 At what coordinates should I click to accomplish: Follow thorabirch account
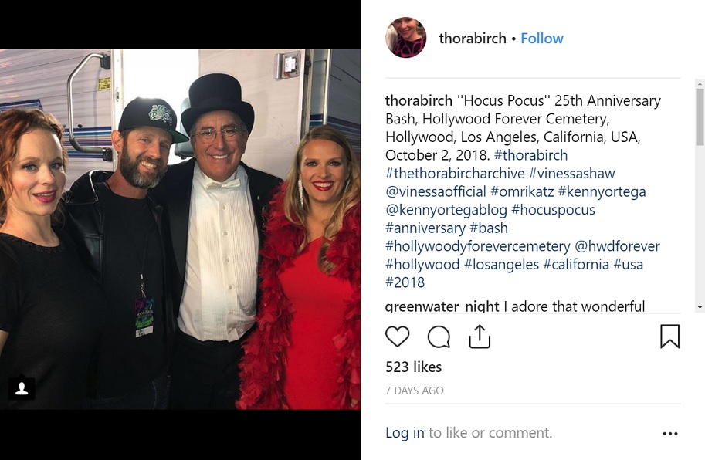click(542, 39)
